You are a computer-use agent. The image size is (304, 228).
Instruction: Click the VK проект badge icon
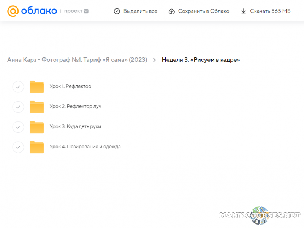click(86, 11)
